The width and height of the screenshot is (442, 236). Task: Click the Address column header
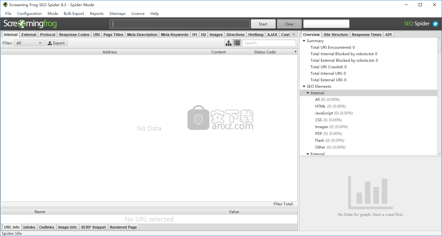coord(110,52)
